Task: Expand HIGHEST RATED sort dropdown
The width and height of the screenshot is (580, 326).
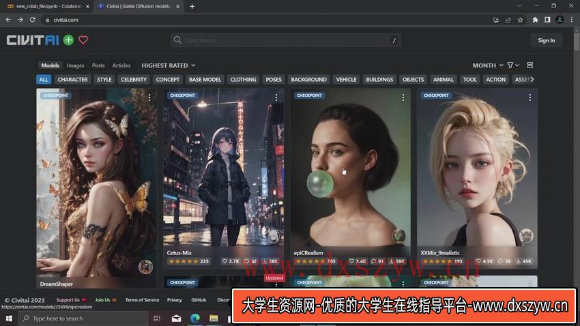Action: coord(169,65)
